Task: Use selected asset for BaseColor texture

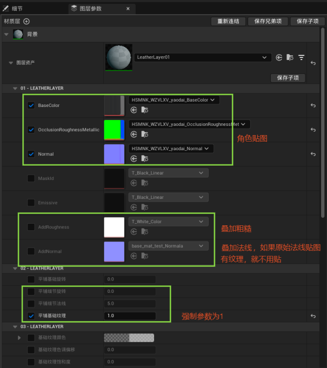Action: coord(134,110)
